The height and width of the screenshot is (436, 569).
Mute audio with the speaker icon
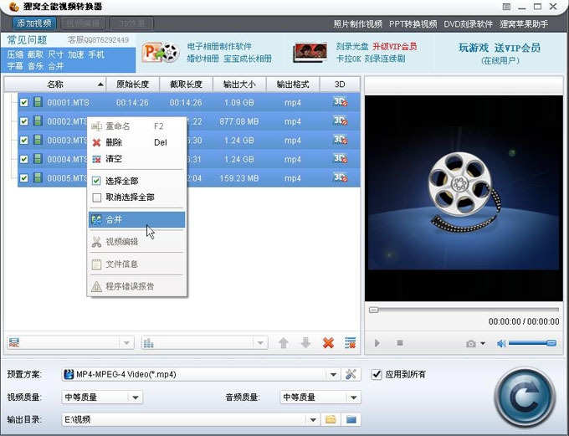click(x=501, y=343)
